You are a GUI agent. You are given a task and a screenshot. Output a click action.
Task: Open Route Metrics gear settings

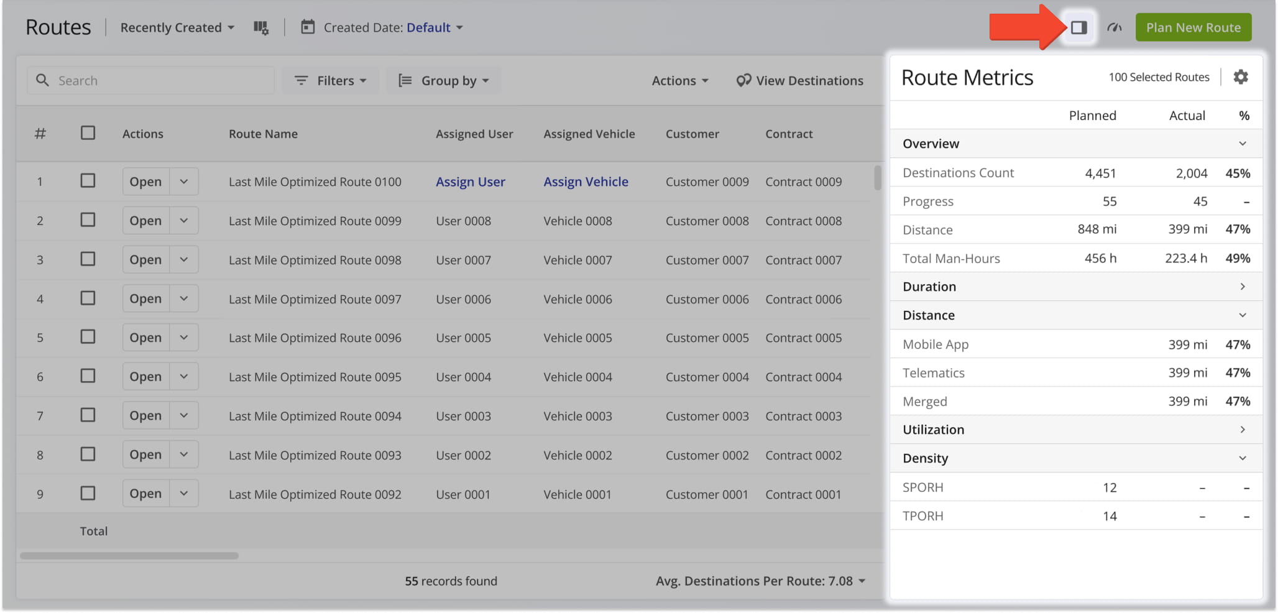click(1240, 77)
